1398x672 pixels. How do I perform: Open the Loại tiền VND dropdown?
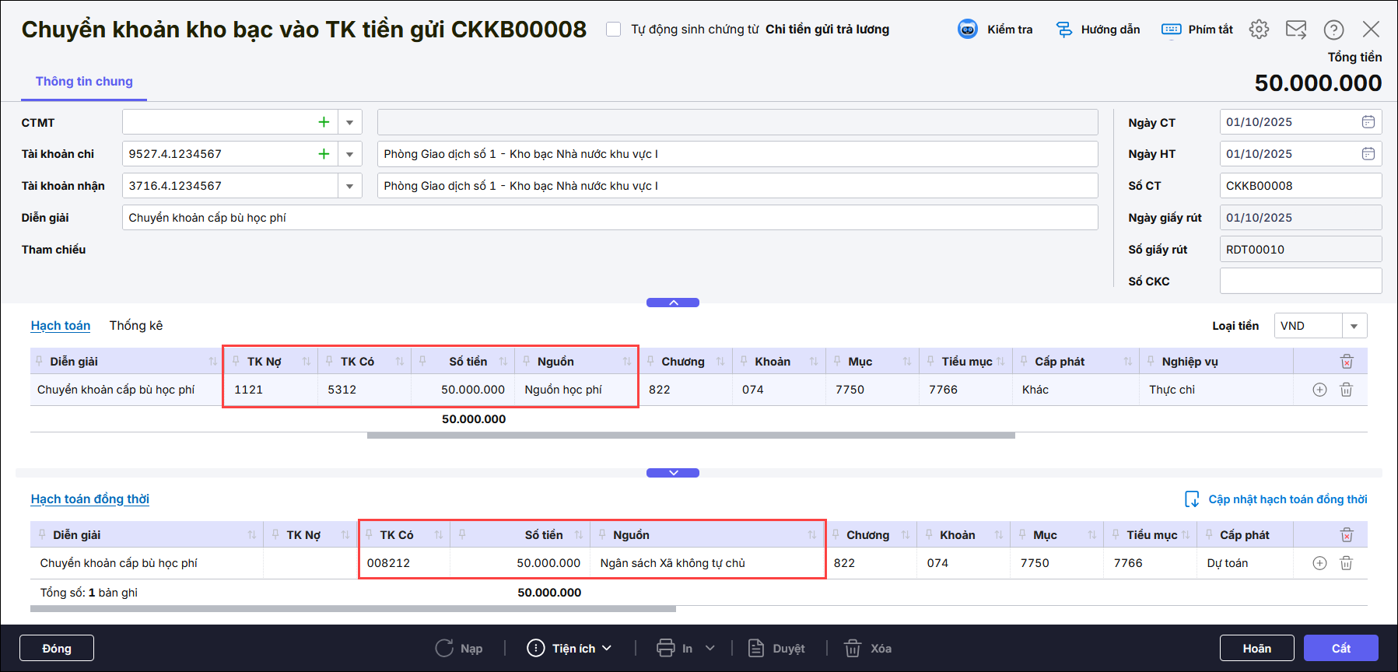pos(1354,326)
